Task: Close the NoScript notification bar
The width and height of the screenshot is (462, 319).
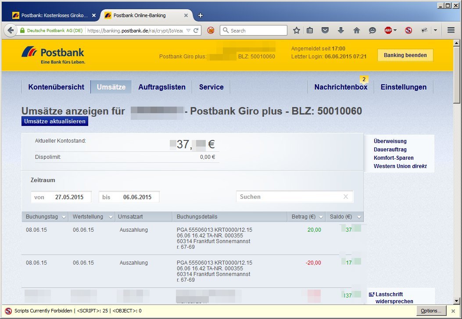Action: [453, 311]
